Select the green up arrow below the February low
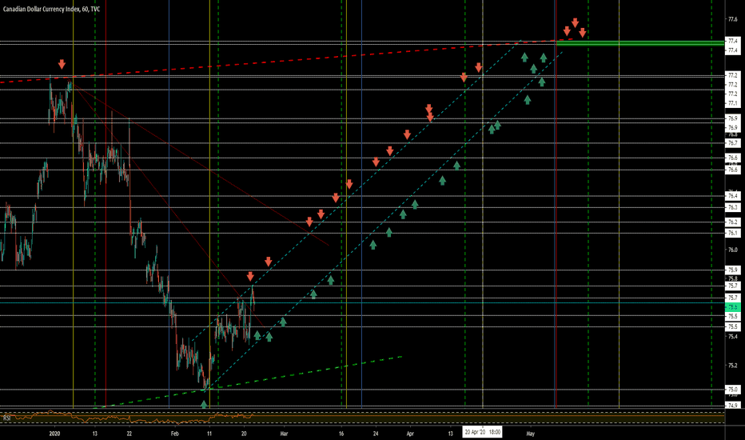 [204, 405]
